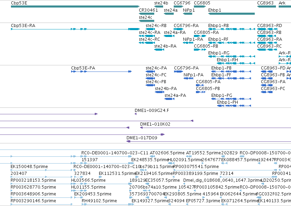This screenshot has width=291, height=206.
Task: Select EST RP003290146.5prime
Action: pyautogui.click(x=33, y=201)
